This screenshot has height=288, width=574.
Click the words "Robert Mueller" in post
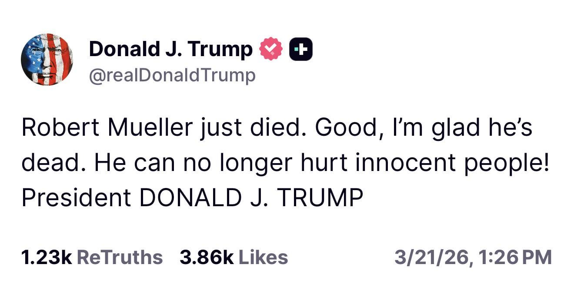[x=107, y=128]
